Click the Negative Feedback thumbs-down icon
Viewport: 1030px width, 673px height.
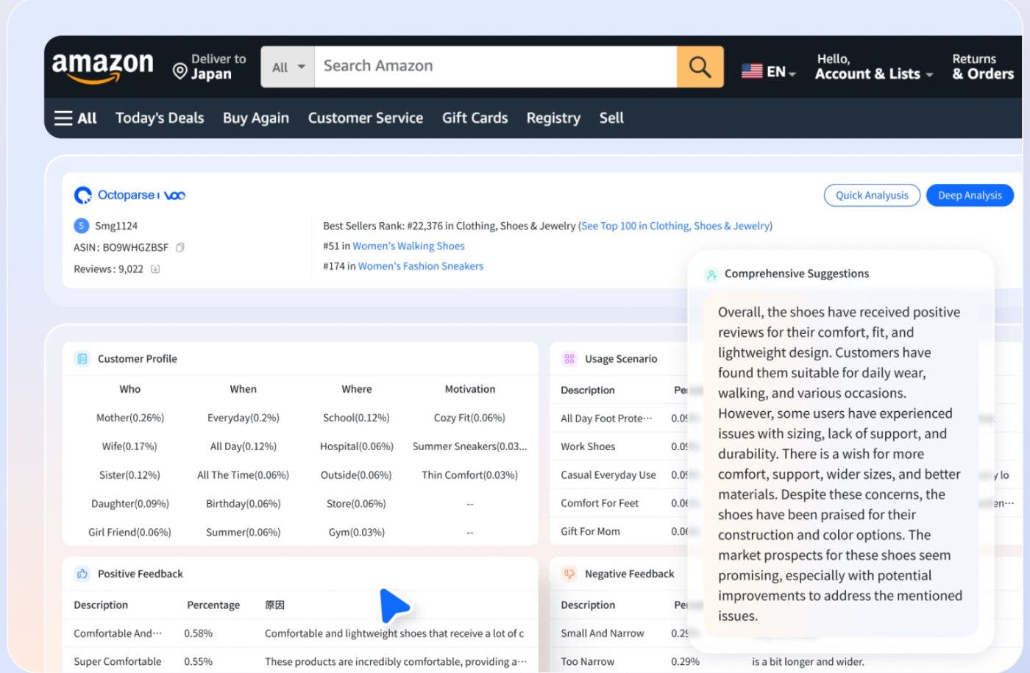(569, 574)
